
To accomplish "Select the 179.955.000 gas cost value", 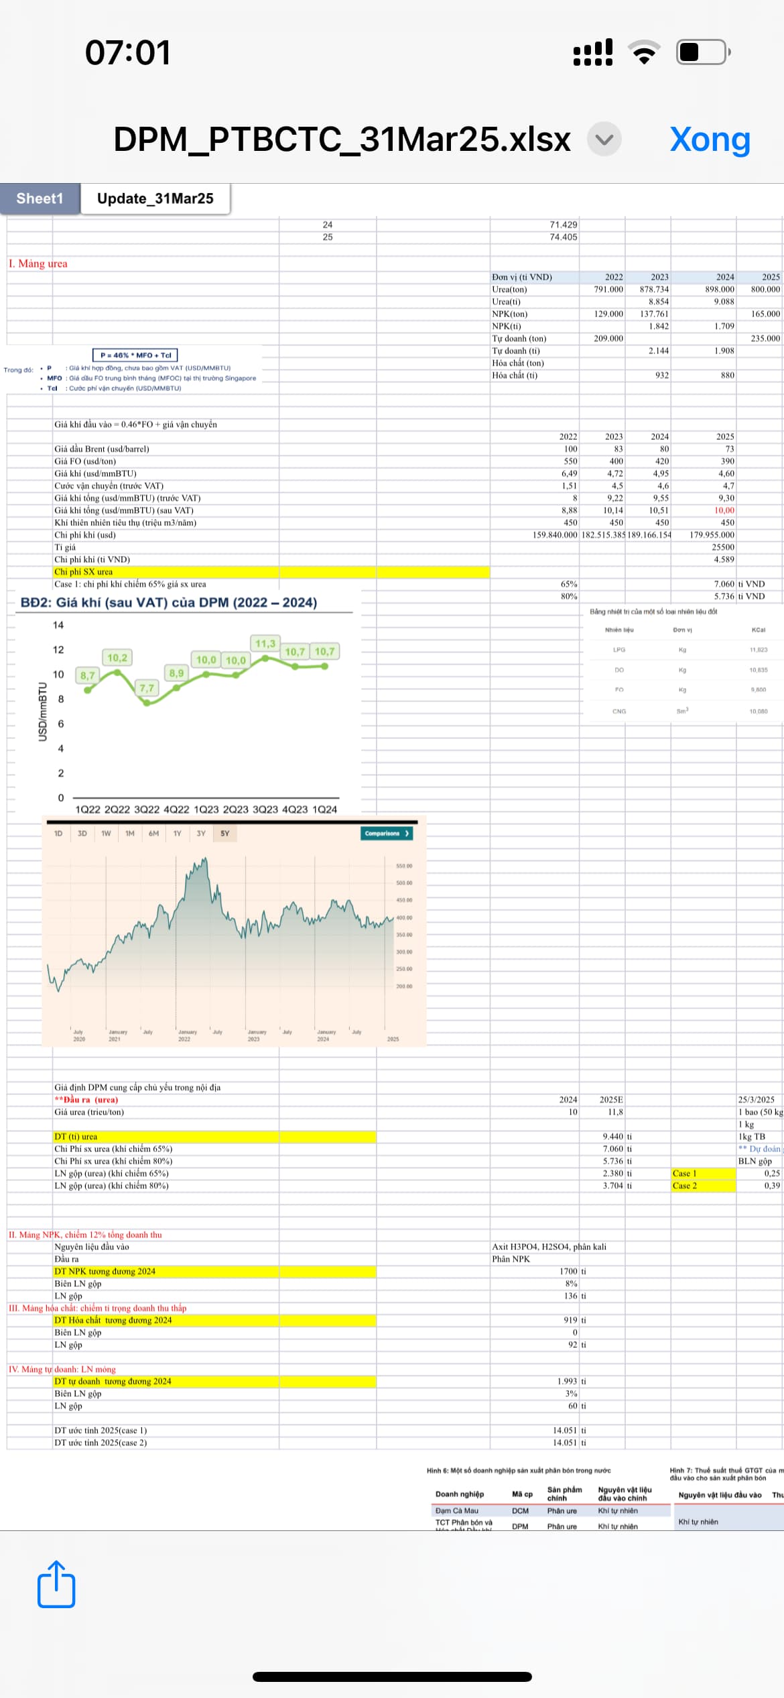I will tap(712, 535).
